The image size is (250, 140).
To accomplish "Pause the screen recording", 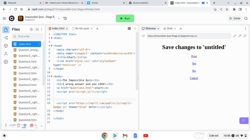I will click(x=25, y=125).
